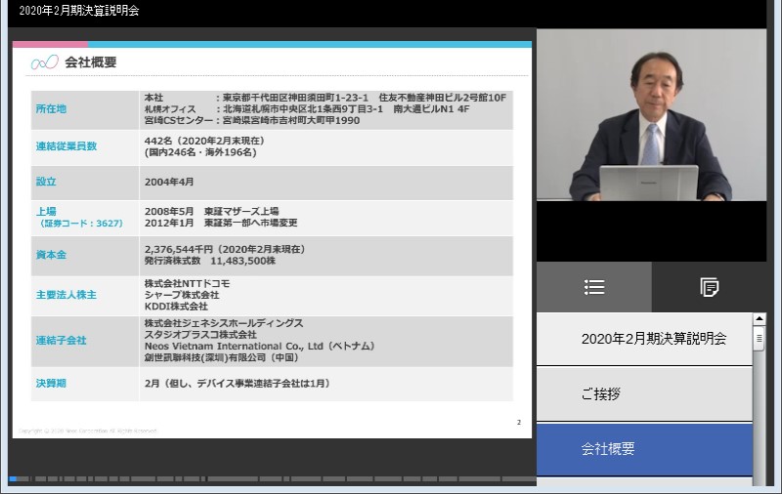This screenshot has width=782, height=494.
Task: Click the presenter video feed
Action: coord(651,115)
